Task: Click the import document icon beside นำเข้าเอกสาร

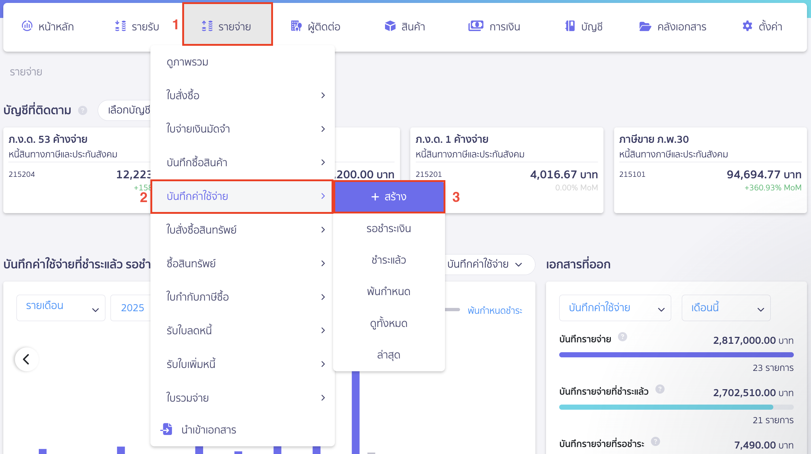Action: point(167,429)
